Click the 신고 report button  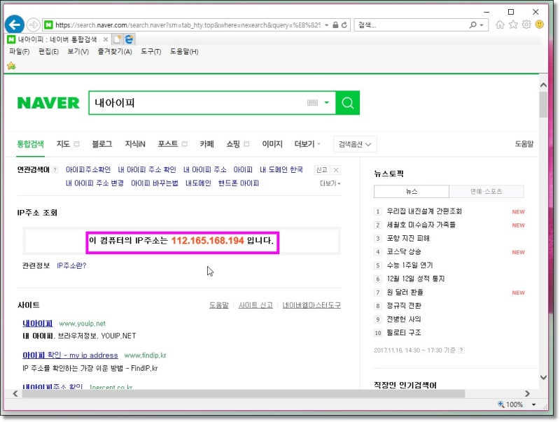tap(321, 170)
